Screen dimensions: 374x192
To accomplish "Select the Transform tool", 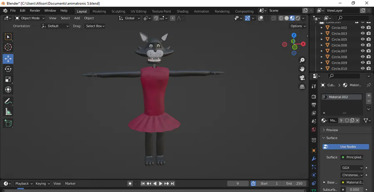I will click(x=8, y=89).
